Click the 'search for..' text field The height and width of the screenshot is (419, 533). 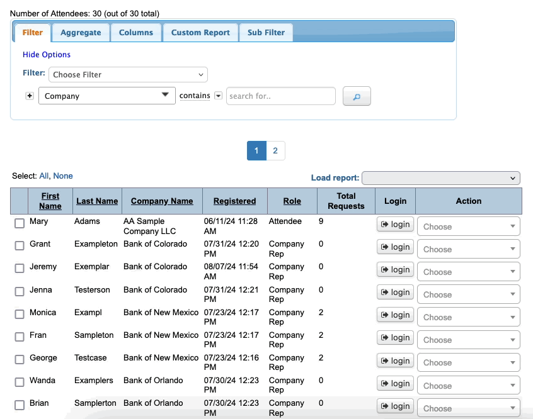pos(280,96)
